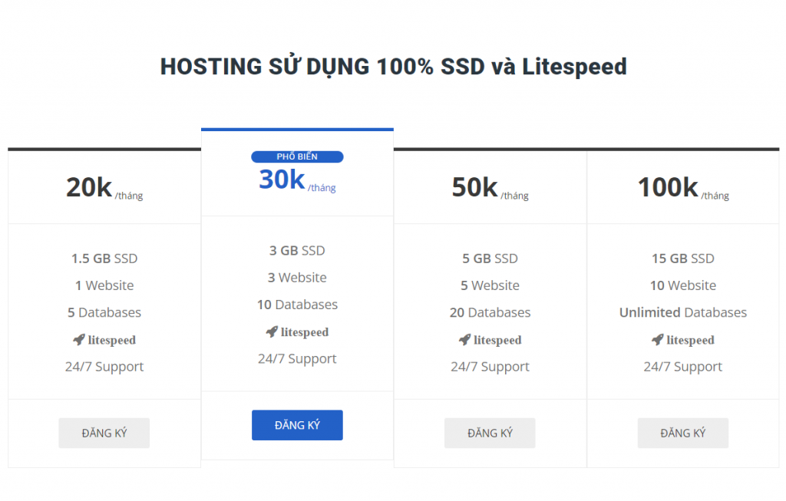Image resolution: width=786 pixels, height=501 pixels.
Task: Click '1 Website' text
Action: click(x=104, y=285)
